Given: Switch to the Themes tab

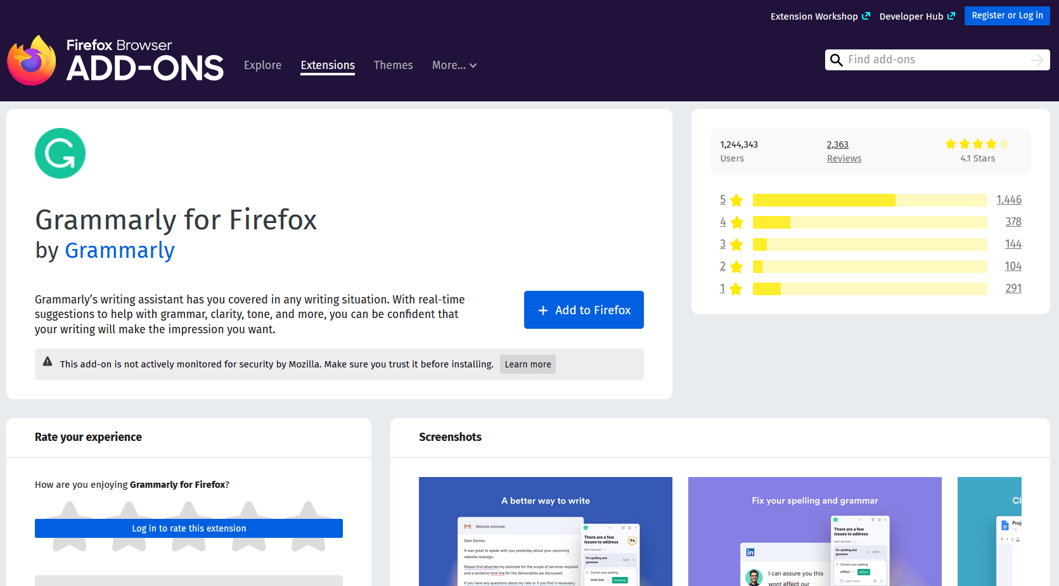Looking at the screenshot, I should (393, 65).
